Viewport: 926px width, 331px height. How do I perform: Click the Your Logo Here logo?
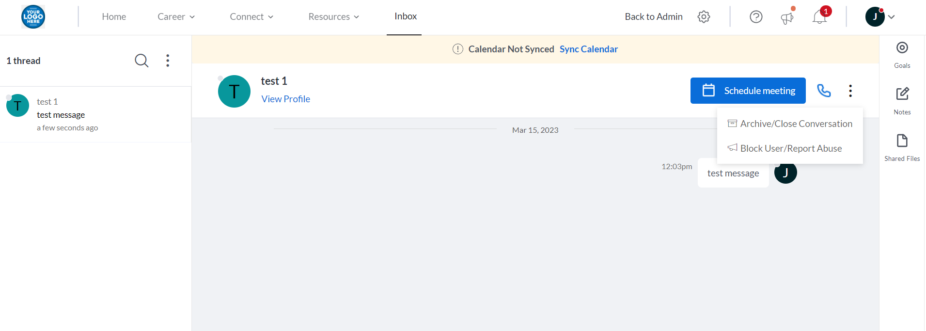pos(33,16)
